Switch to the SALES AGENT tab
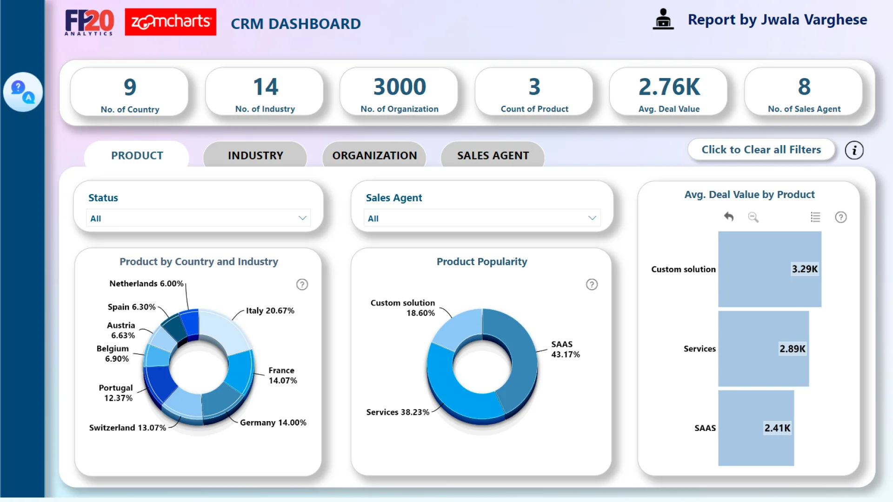893x502 pixels. (493, 155)
